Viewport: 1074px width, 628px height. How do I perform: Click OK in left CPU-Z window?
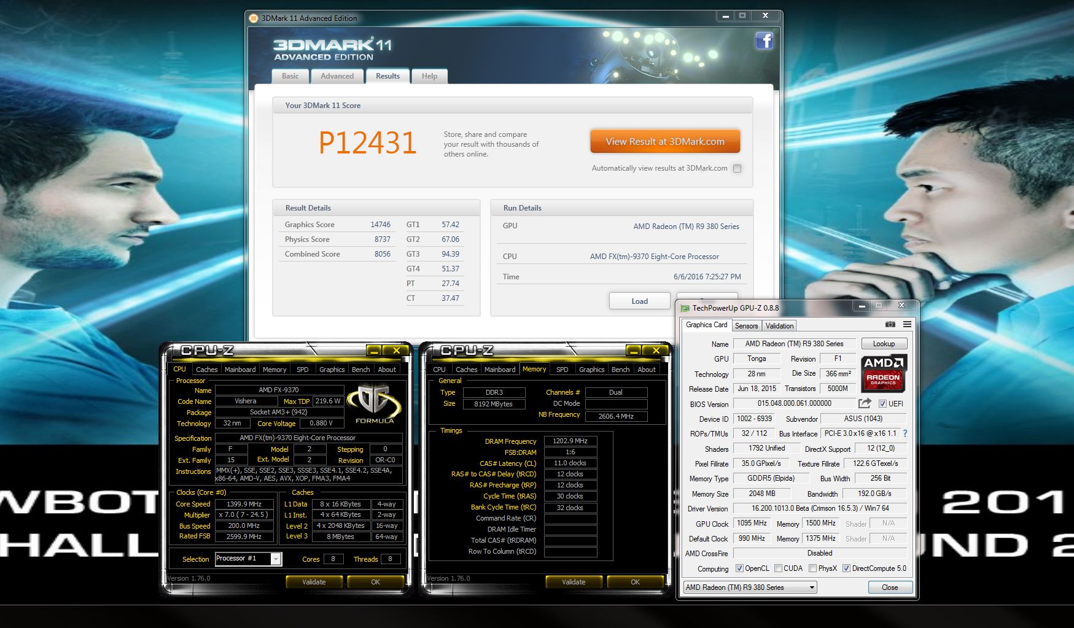[x=375, y=582]
